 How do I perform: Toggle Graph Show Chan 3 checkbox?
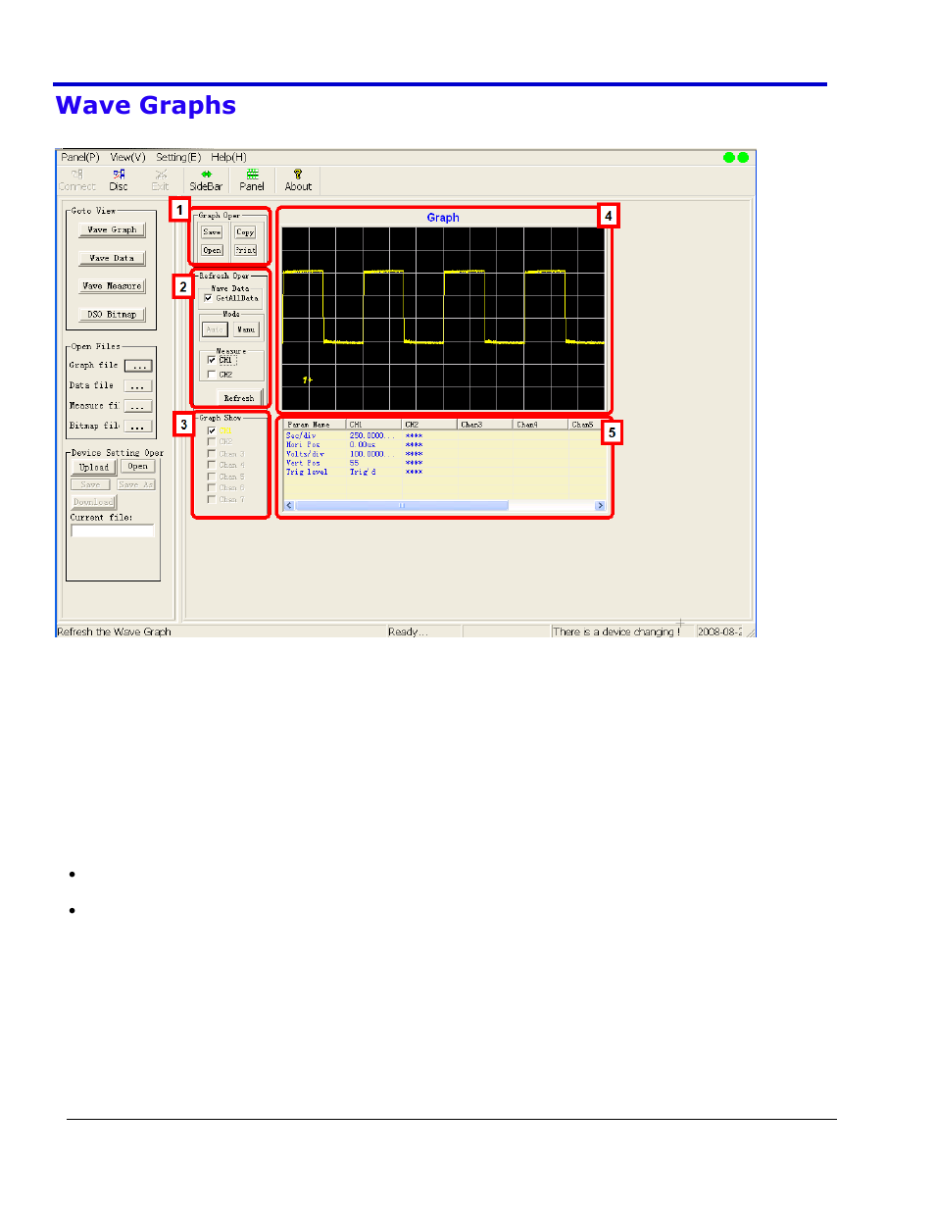(x=212, y=454)
